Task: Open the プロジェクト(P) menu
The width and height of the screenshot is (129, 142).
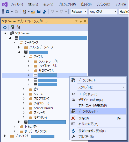Action: click(x=67, y=4)
